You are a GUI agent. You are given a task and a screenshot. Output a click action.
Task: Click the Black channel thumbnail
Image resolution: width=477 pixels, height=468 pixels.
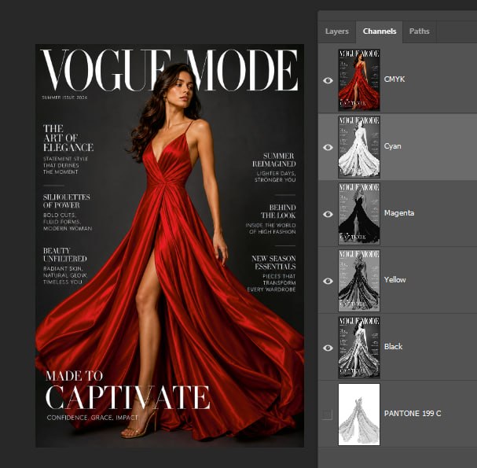359,348
